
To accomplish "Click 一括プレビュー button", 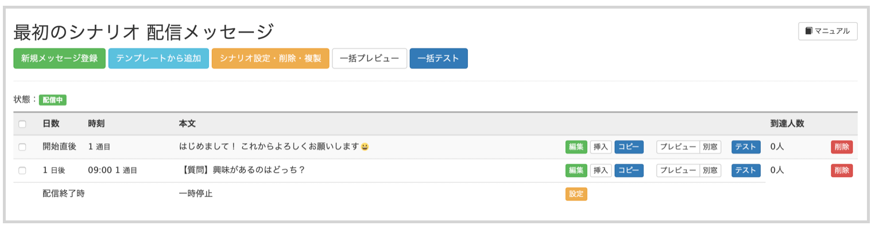I will pyautogui.click(x=369, y=58).
